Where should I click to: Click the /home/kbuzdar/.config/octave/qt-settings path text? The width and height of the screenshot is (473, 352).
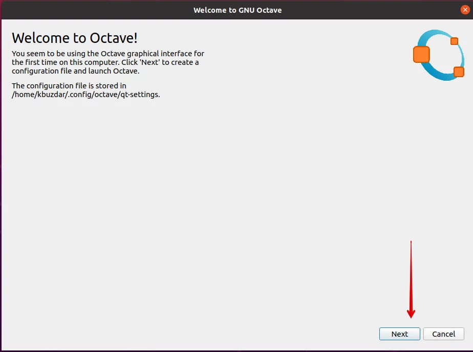pyautogui.click(x=85, y=95)
